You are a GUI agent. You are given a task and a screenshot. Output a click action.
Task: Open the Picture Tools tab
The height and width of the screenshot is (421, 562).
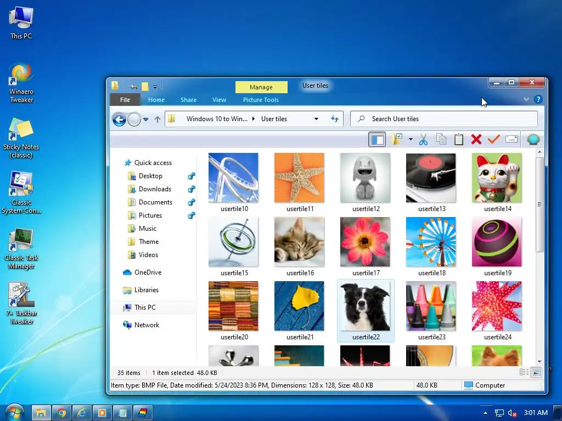pos(261,100)
